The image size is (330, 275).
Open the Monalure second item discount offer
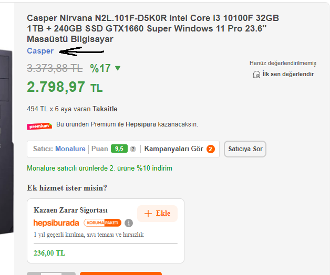point(99,168)
